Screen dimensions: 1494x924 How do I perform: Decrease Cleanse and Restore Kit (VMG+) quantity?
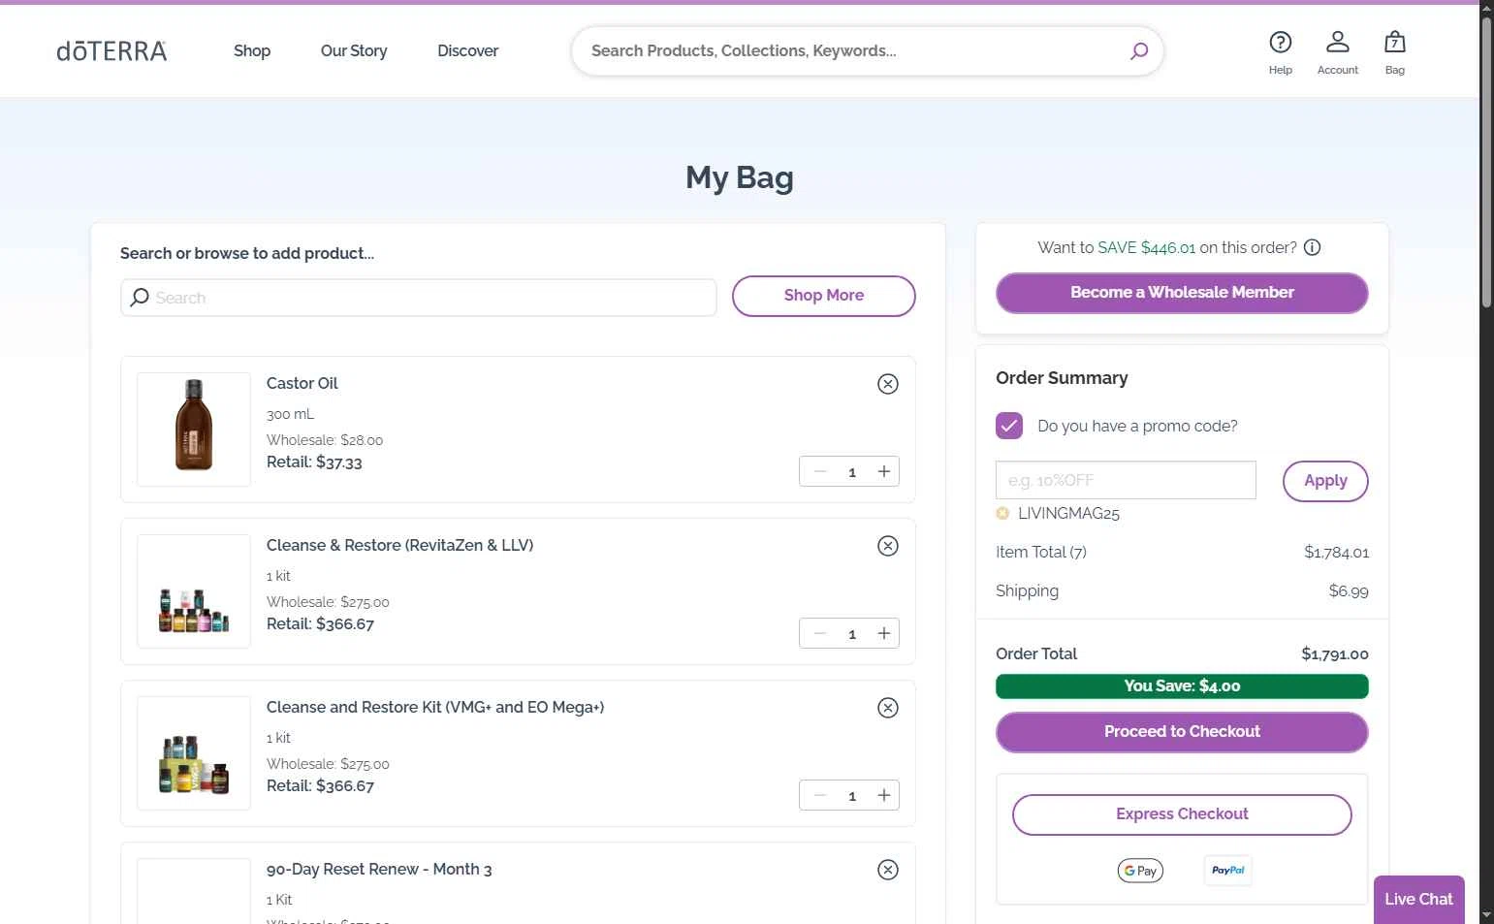click(820, 795)
